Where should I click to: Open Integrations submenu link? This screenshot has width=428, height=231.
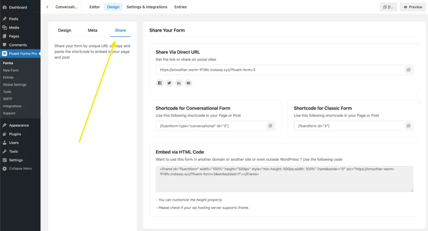(12, 106)
